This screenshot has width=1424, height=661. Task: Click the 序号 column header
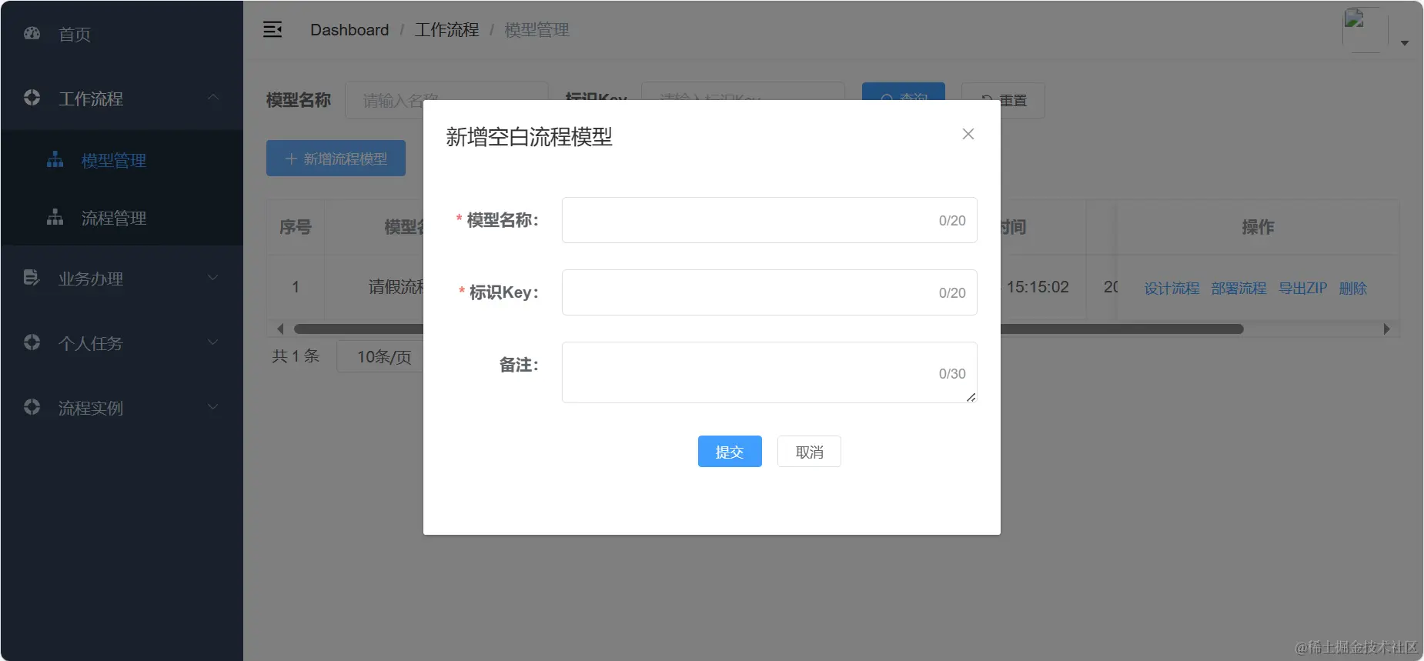coord(296,227)
